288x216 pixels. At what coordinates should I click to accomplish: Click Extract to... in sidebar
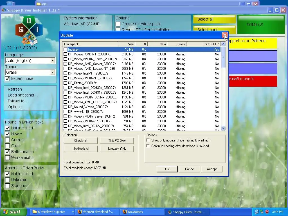(18, 101)
